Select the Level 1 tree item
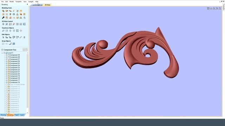Screen dimensions: 225x126 (10, 53)
